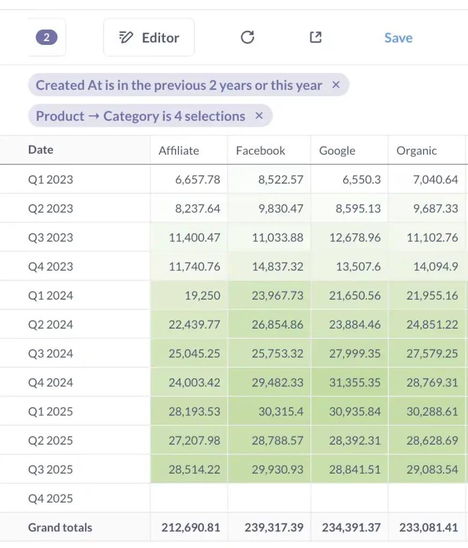The image size is (468, 548).
Task: Click the refresh icon in toolbar
Action: (x=247, y=37)
